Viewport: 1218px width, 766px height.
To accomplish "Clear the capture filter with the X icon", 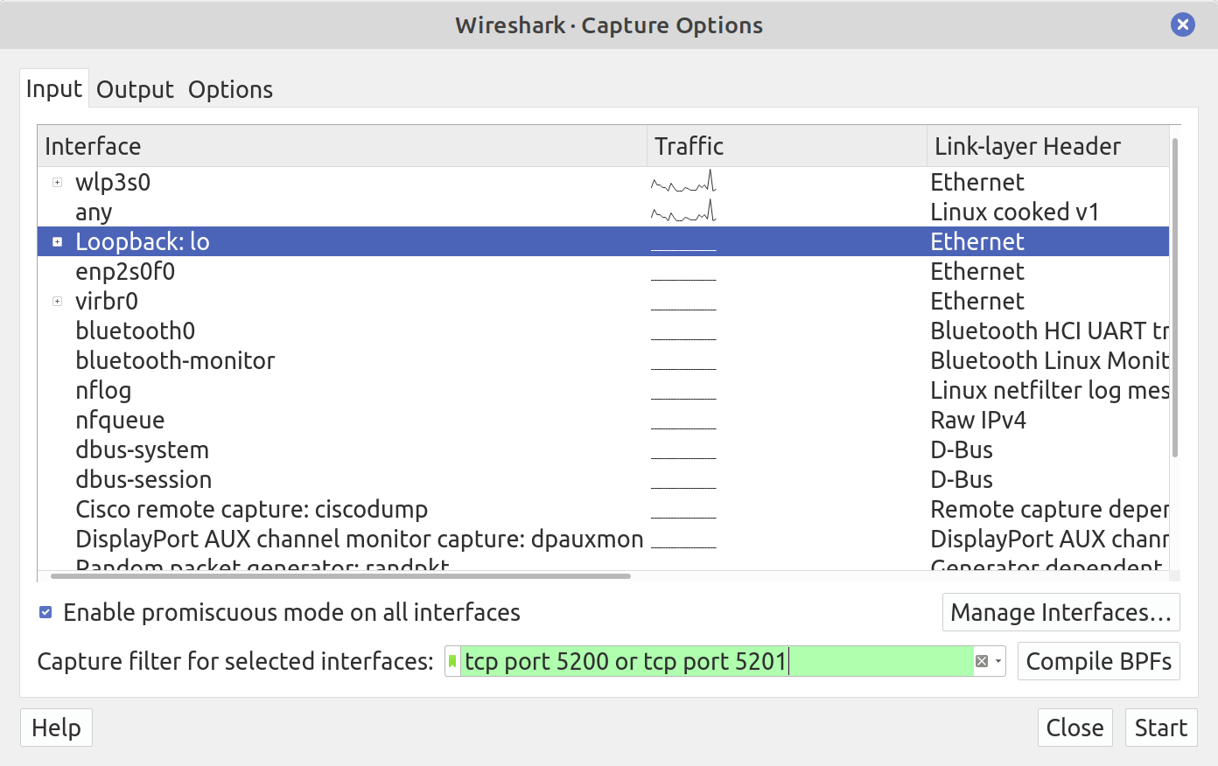I will (982, 662).
